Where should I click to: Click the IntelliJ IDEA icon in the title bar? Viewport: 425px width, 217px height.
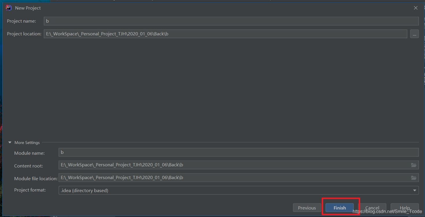point(9,8)
